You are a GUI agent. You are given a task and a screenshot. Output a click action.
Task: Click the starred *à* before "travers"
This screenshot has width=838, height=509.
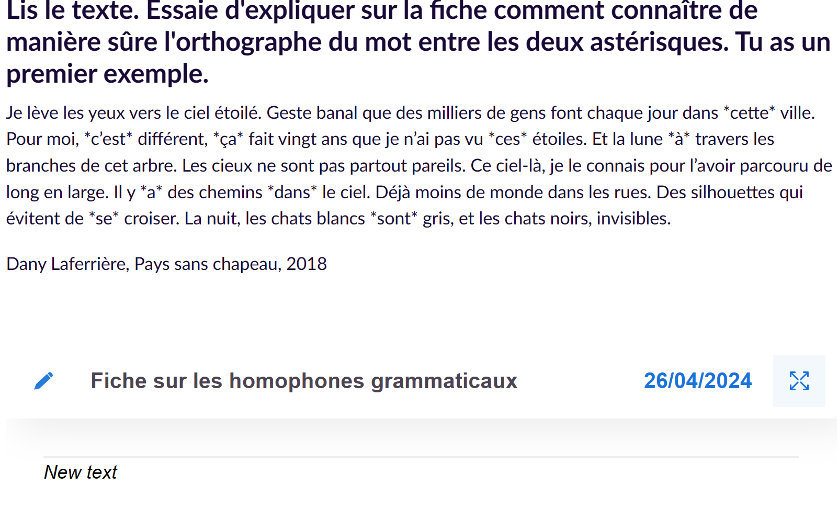(x=679, y=139)
